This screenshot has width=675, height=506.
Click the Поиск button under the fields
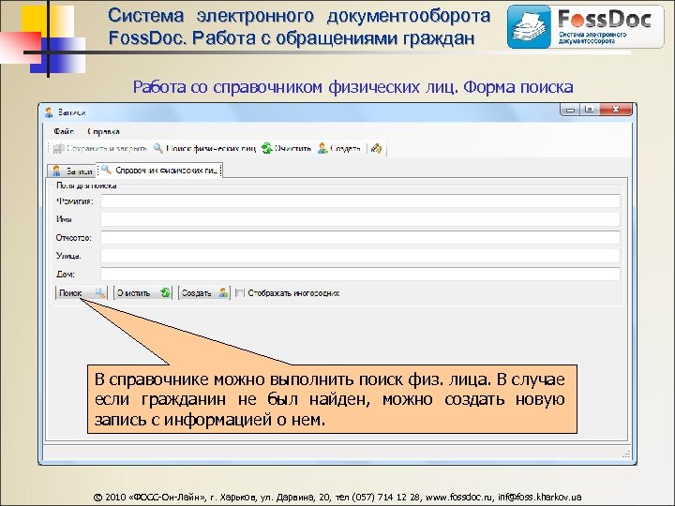point(82,293)
